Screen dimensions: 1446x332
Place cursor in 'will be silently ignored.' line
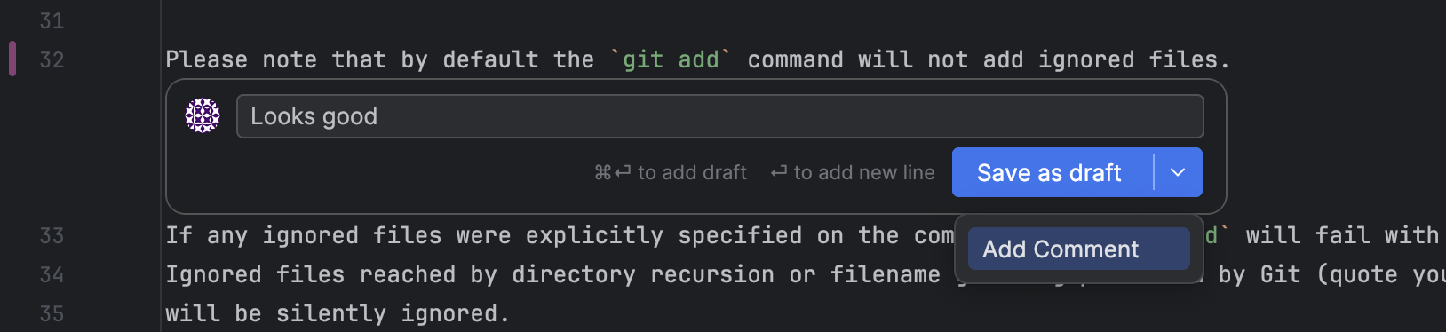(338, 313)
